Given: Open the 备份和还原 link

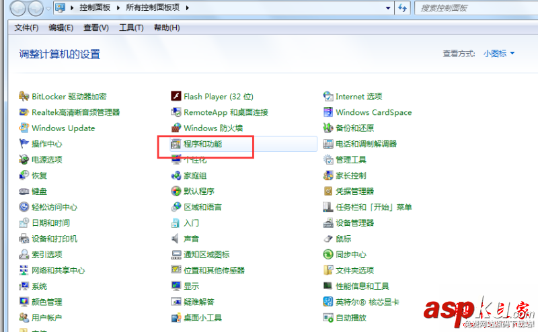Looking at the screenshot, I should point(355,128).
